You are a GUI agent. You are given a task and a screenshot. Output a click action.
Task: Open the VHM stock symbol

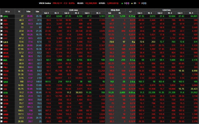[x=6, y=103]
